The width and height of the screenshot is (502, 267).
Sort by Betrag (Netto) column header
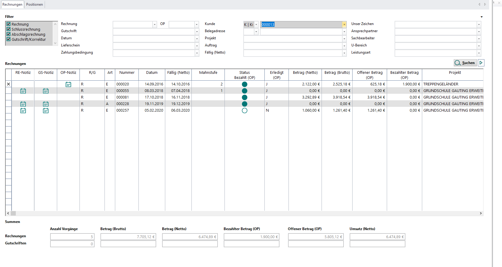[305, 73]
